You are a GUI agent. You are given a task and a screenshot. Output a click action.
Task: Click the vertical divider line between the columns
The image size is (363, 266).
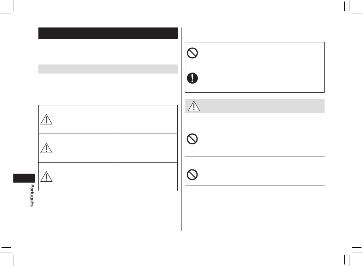pos(182,129)
